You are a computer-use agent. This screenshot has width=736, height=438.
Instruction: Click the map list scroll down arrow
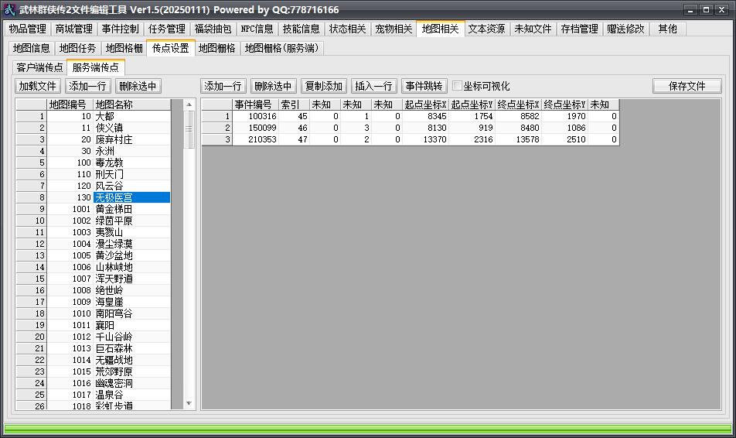tap(189, 403)
